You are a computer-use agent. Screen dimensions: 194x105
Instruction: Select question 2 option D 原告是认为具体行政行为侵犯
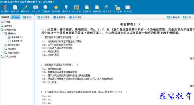point(43,79)
